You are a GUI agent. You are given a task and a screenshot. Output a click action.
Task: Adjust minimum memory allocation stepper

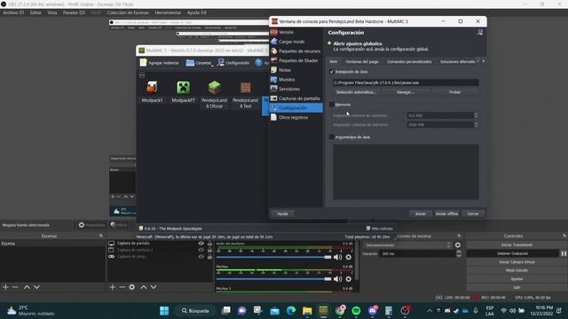click(476, 115)
